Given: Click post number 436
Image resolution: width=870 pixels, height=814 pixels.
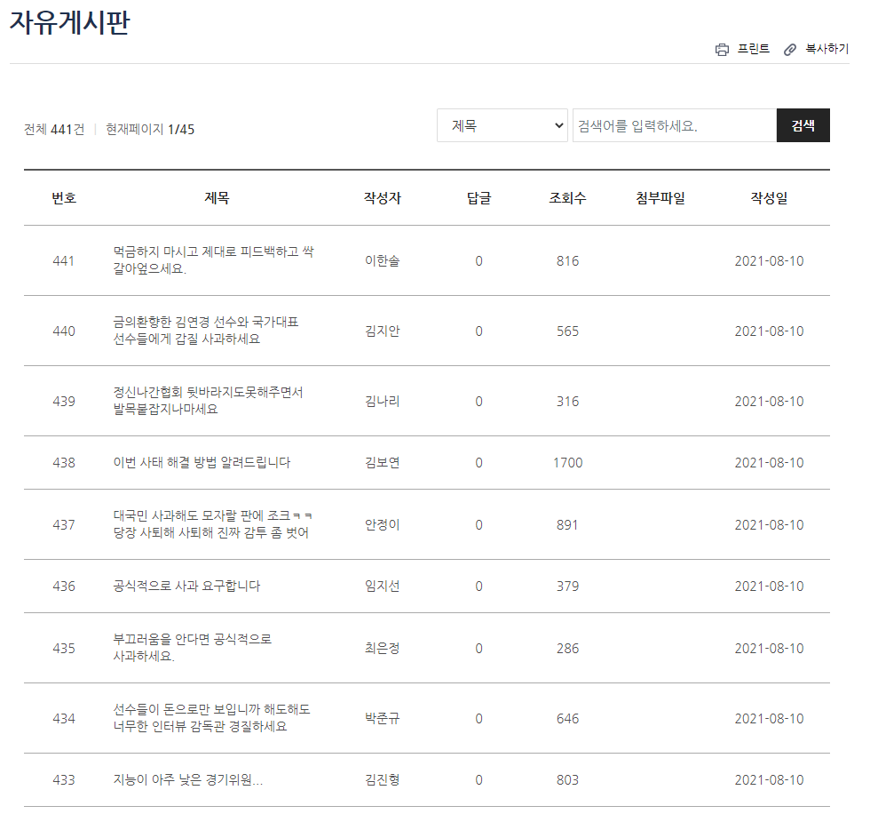Looking at the screenshot, I should [64, 586].
